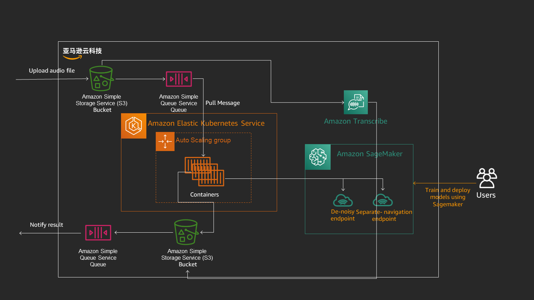Click the Amazon Transcribe icon
Screen dimensions: 534x300
tap(356, 102)
